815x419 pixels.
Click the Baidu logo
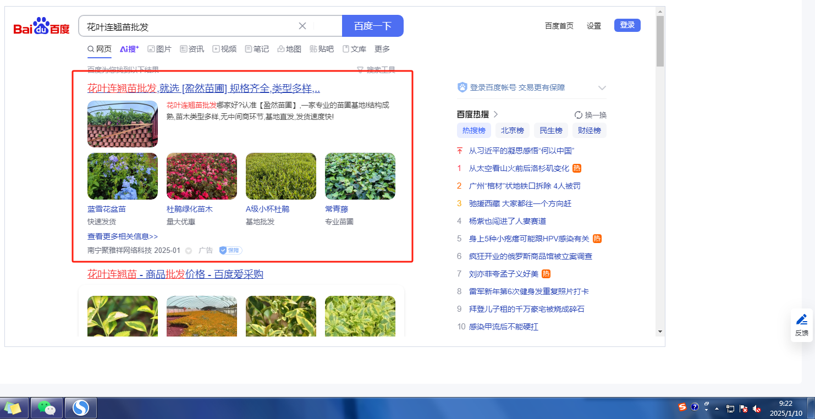[x=42, y=26]
